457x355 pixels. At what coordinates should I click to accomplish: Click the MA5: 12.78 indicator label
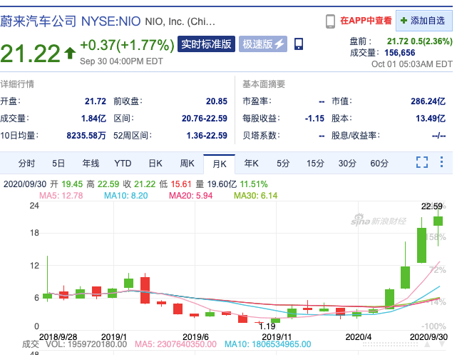point(61,196)
